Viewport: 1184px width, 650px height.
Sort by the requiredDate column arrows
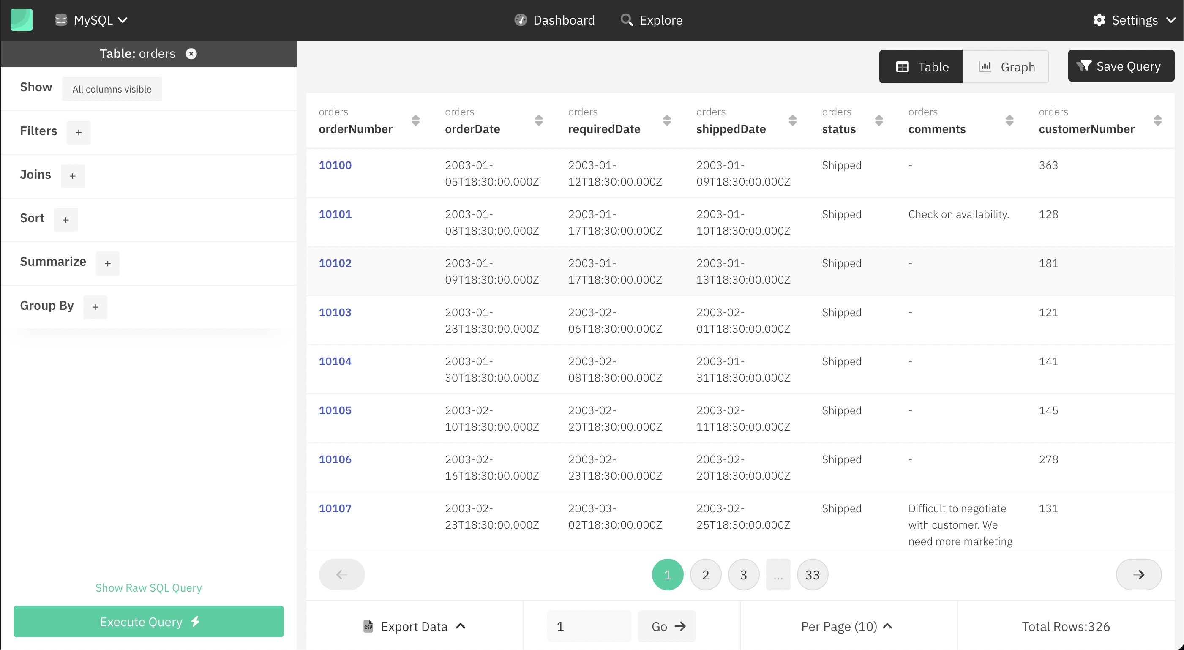coord(667,120)
